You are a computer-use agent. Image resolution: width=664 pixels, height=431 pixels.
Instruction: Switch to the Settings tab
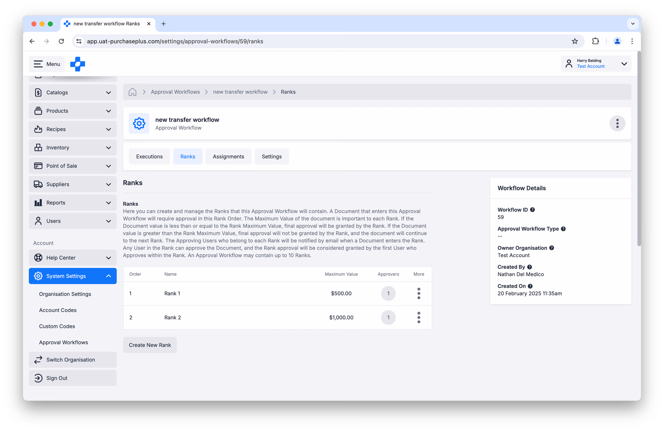click(x=272, y=156)
